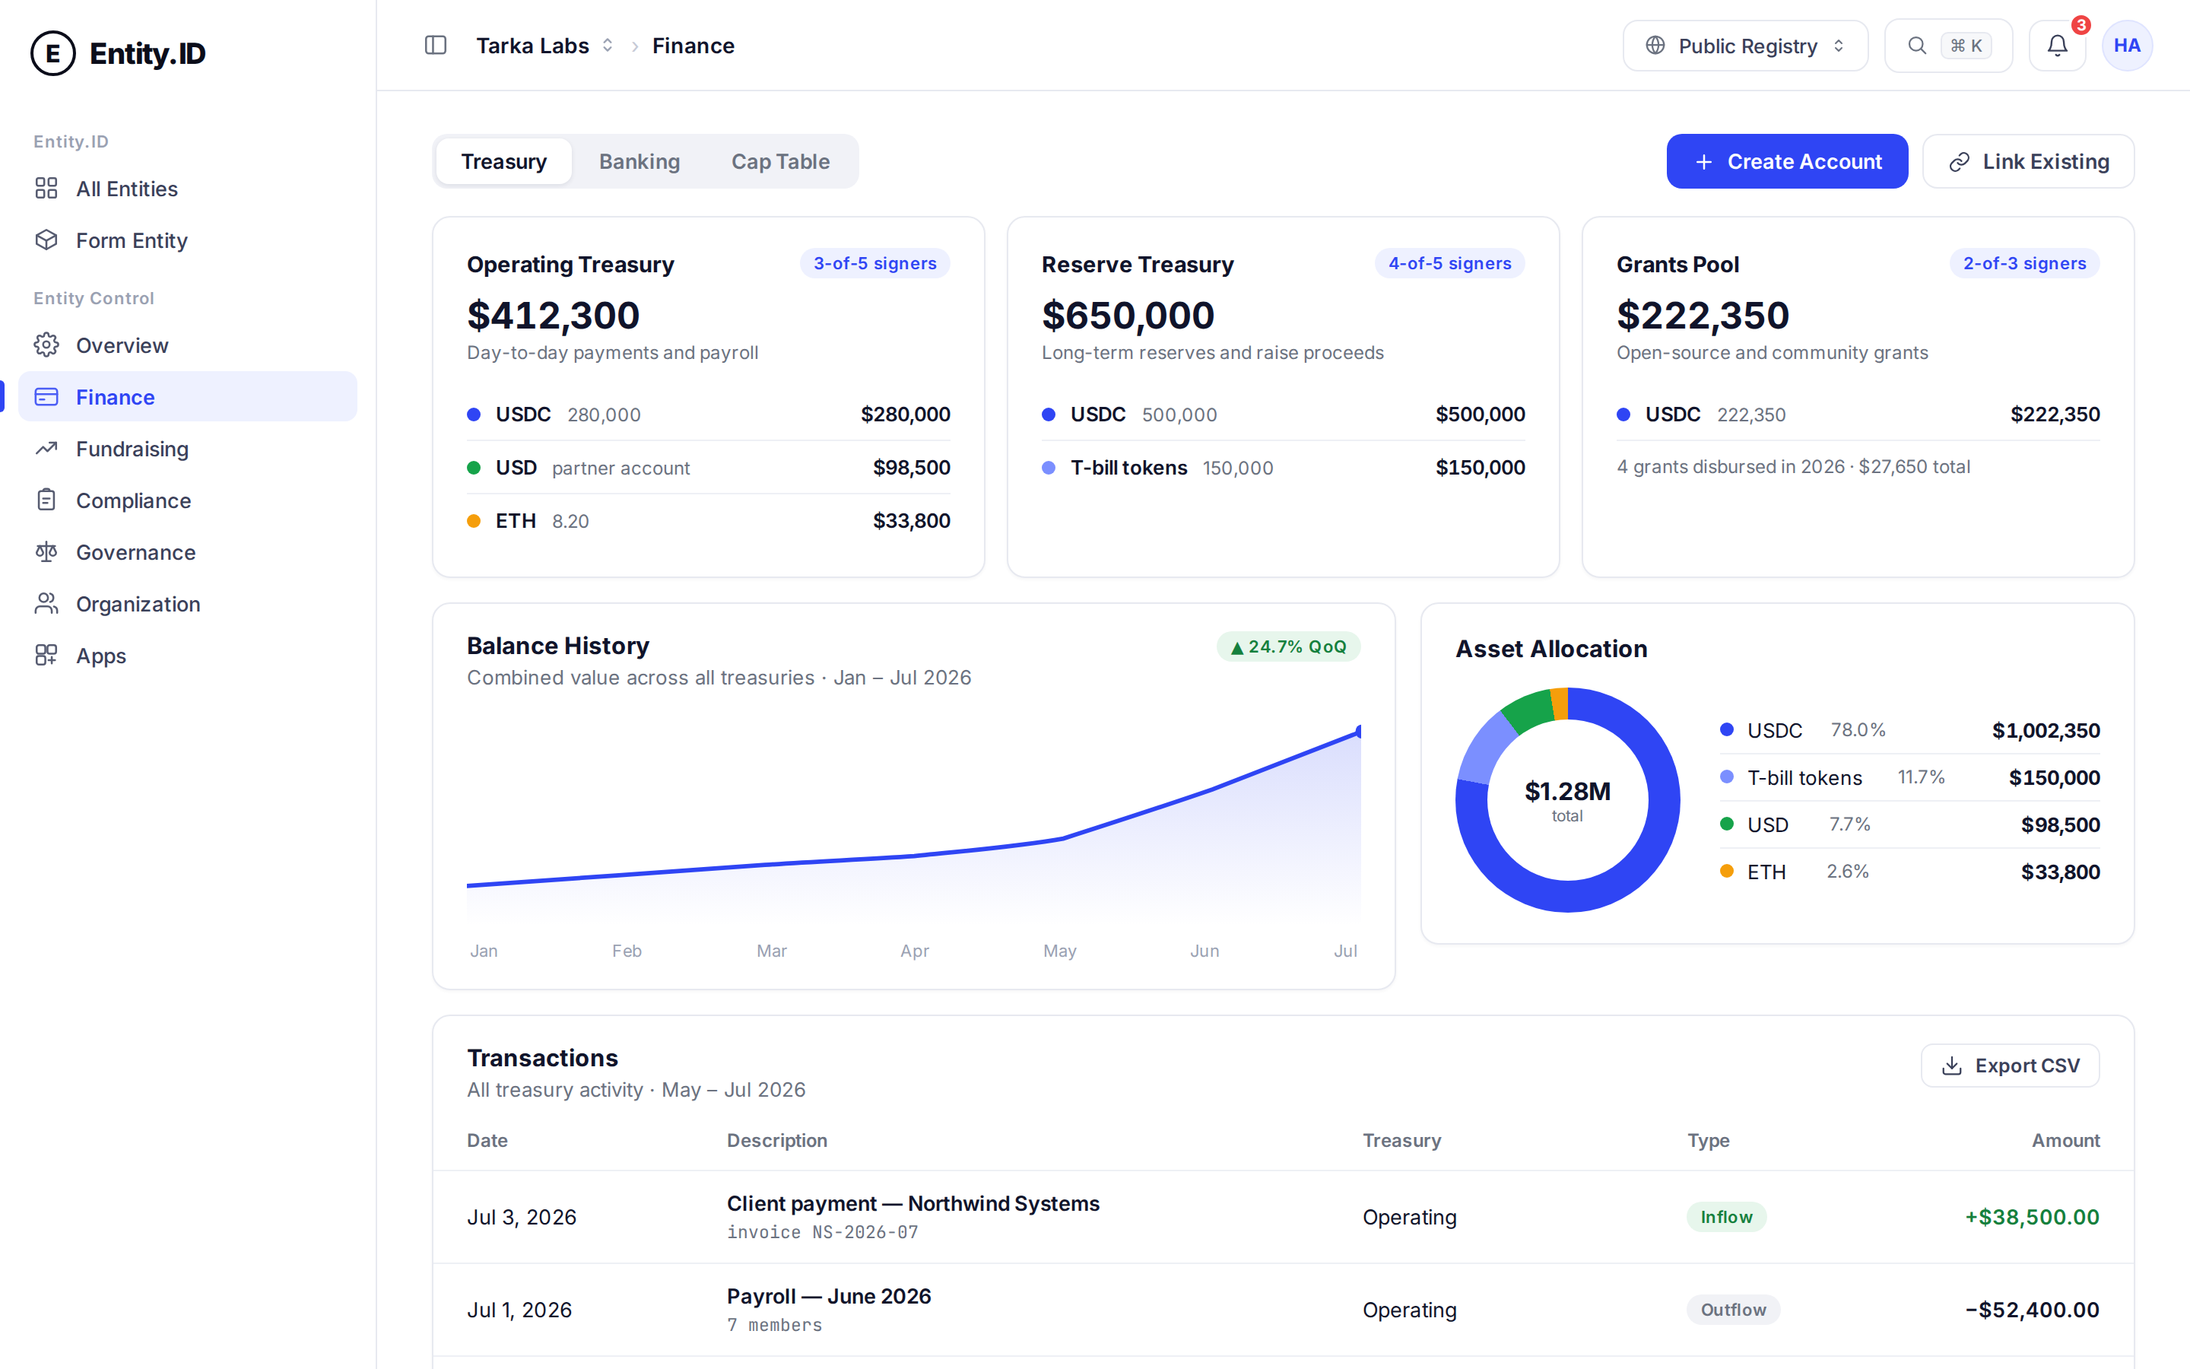The image size is (2190, 1369).
Task: Click the 24.7% QoQ growth badge
Action: (x=1289, y=646)
